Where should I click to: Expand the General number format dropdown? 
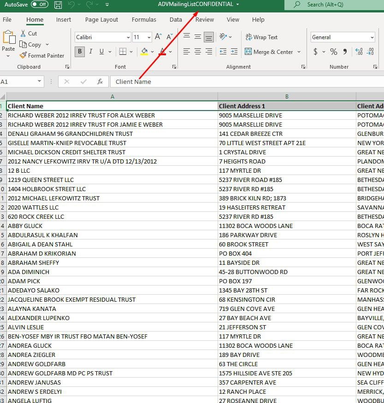pyautogui.click(x=372, y=37)
